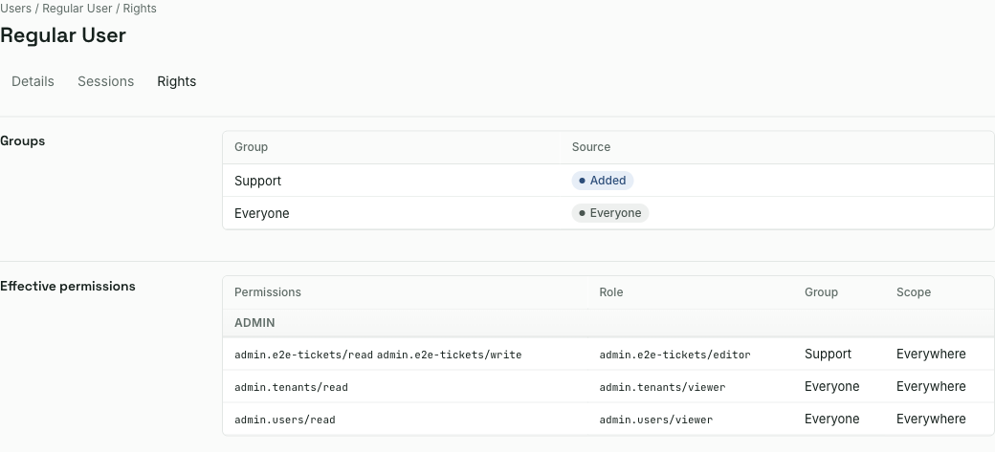This screenshot has height=452, width=995.
Task: Click Everywhere scope in admin.users/viewer row
Action: coord(931,420)
